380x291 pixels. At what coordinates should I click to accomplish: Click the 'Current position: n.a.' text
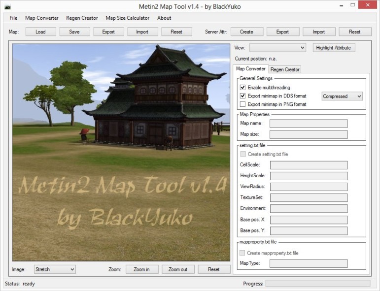coord(256,59)
